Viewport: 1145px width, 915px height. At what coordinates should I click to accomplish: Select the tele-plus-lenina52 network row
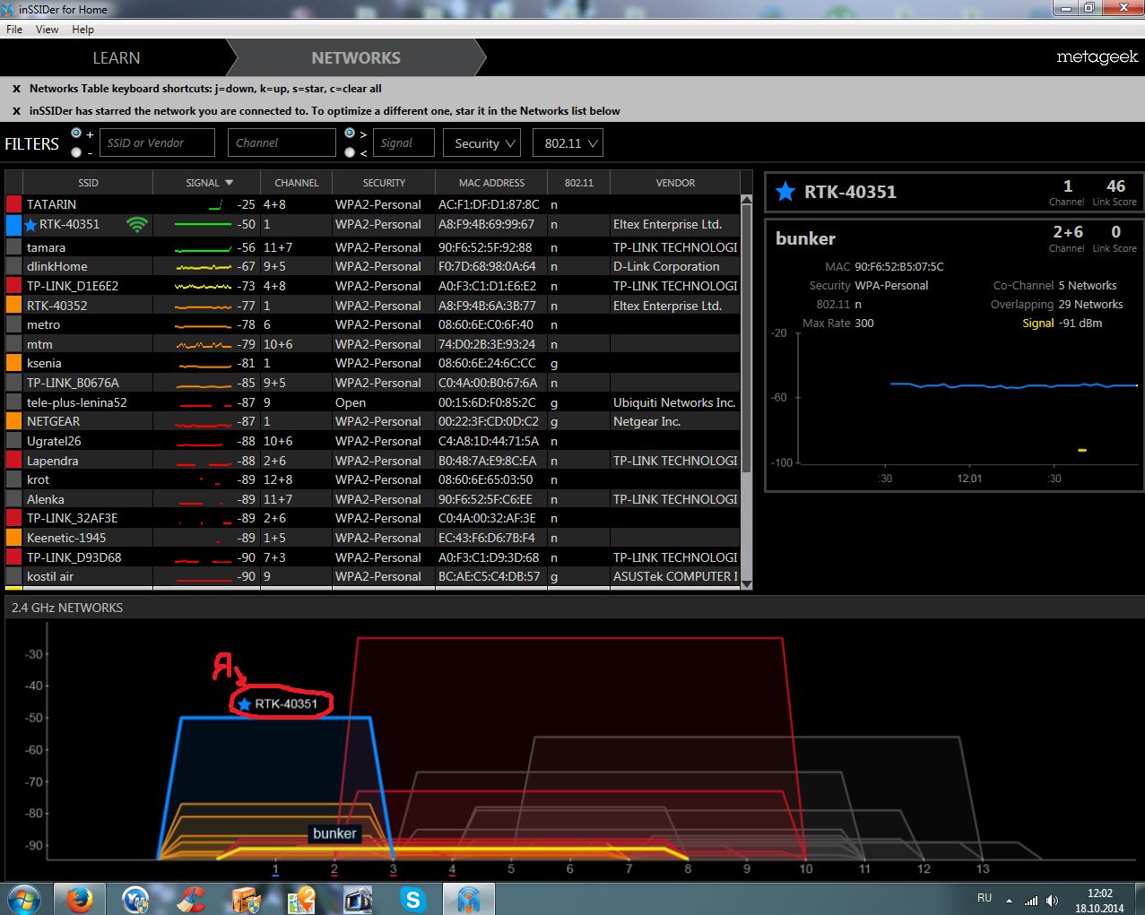373,402
